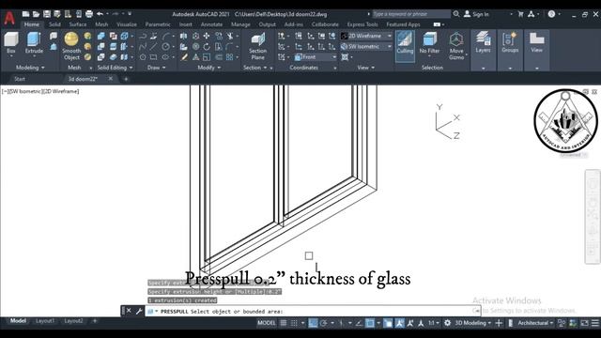Open the Layout1 tab

45,321
